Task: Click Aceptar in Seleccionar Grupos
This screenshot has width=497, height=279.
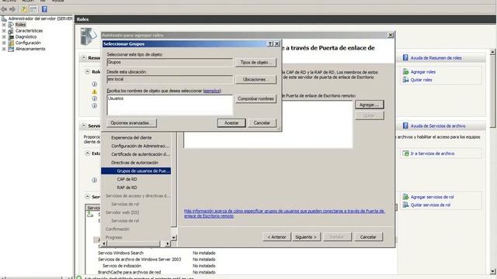Action: click(231, 122)
